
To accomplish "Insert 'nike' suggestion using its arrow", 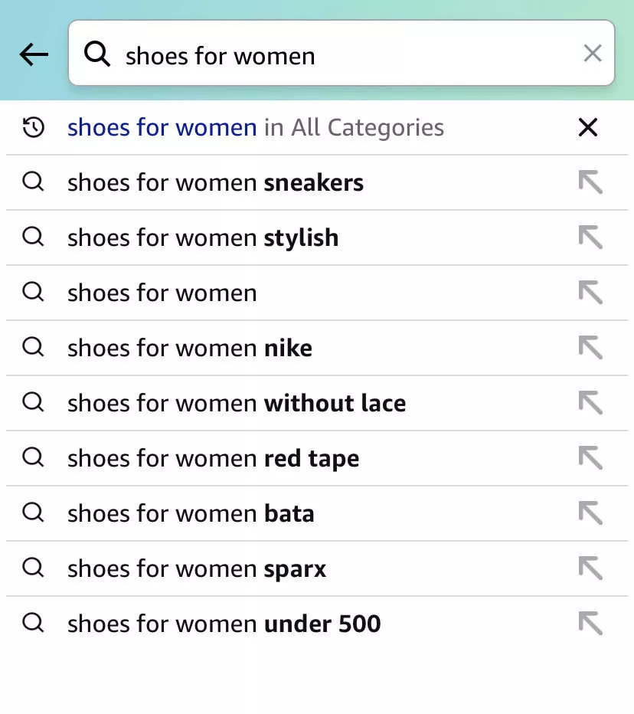I will pos(590,348).
